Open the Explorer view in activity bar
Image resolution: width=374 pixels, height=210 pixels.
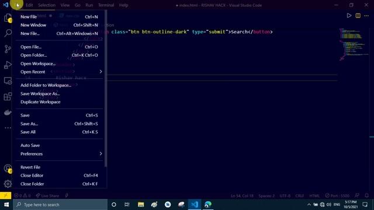click(x=8, y=18)
